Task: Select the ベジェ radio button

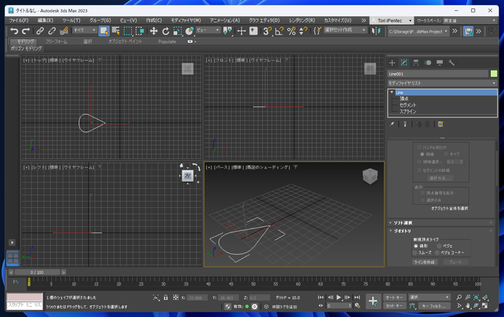Action: (439, 246)
